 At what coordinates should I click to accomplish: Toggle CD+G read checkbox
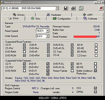pos(72,55)
